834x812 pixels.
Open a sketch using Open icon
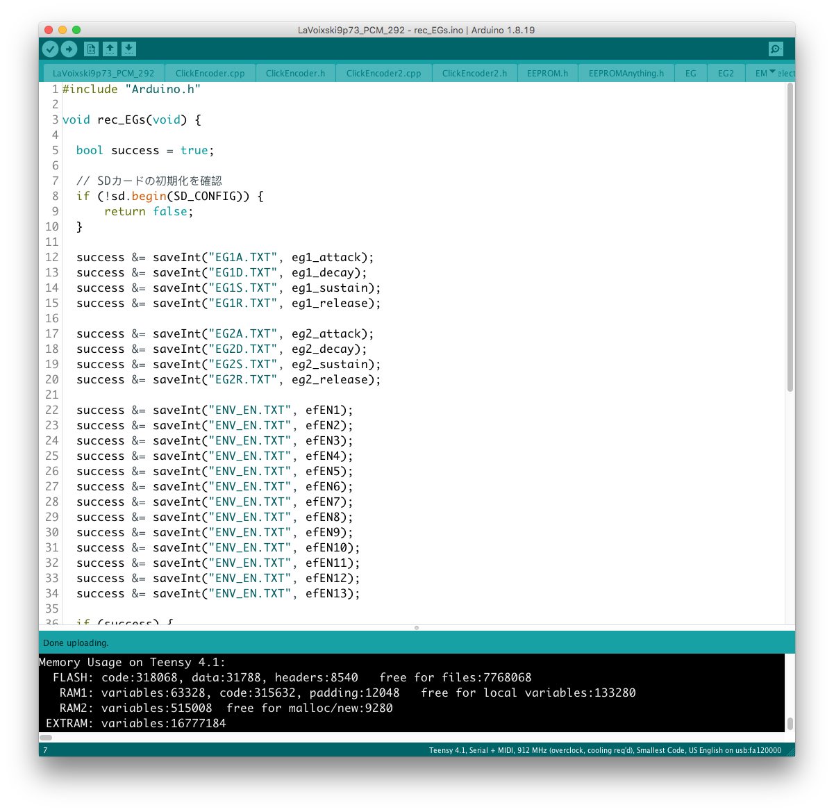pyautogui.click(x=110, y=49)
